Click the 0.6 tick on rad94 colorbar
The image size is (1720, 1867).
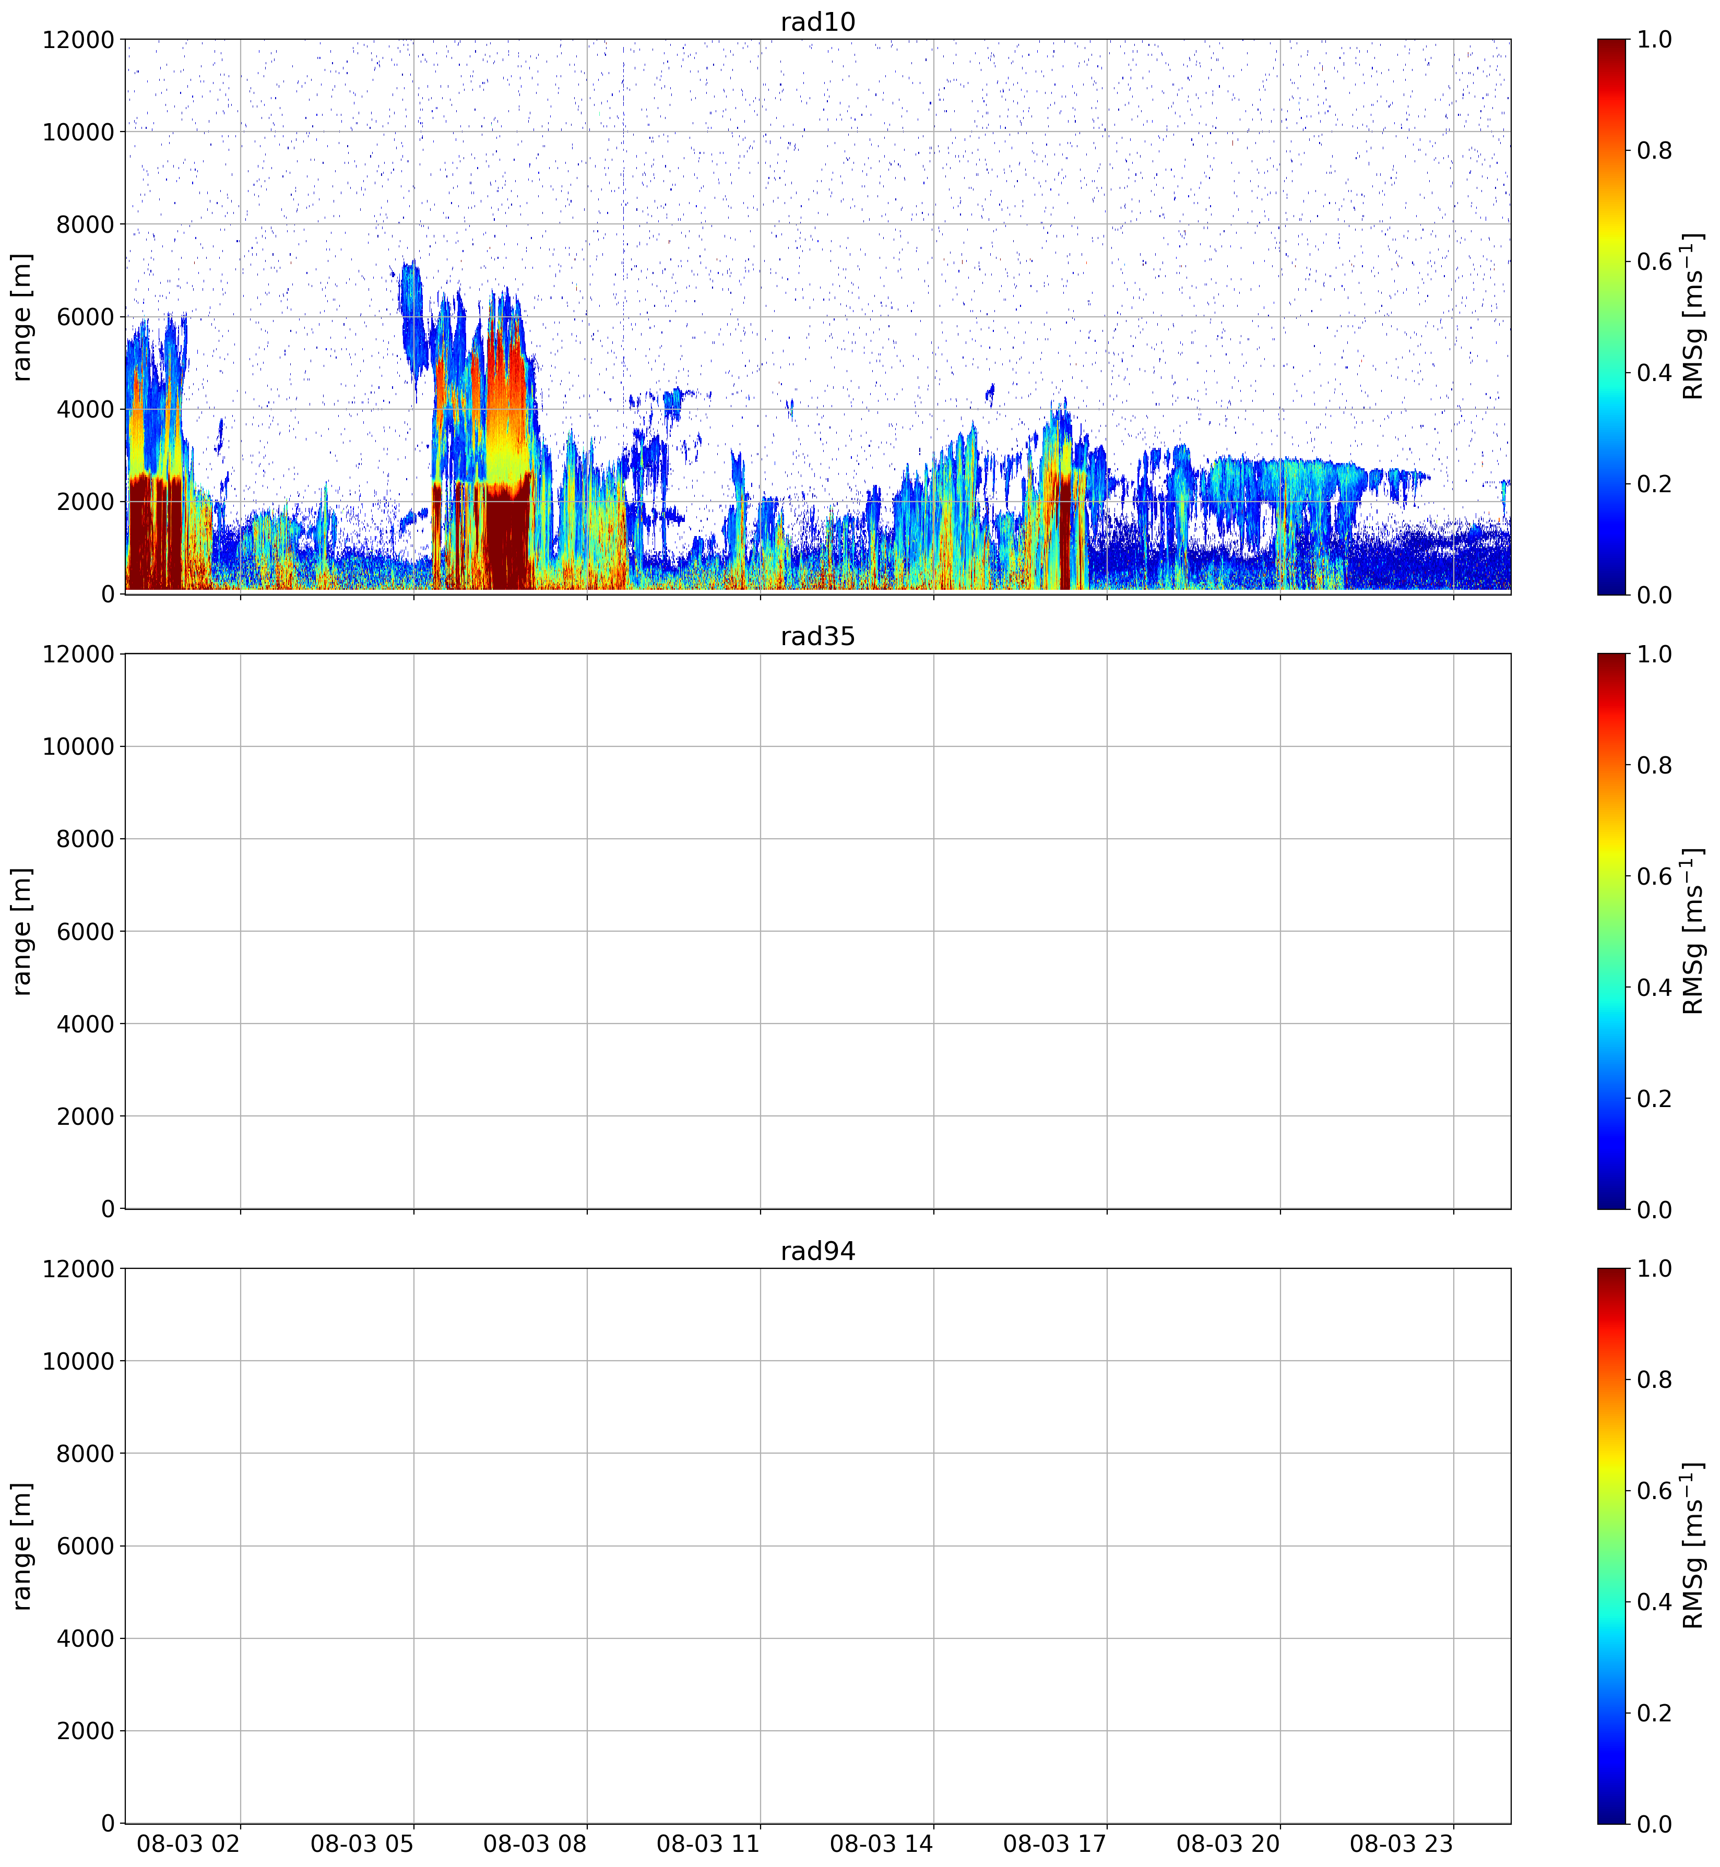pyautogui.click(x=1654, y=1491)
